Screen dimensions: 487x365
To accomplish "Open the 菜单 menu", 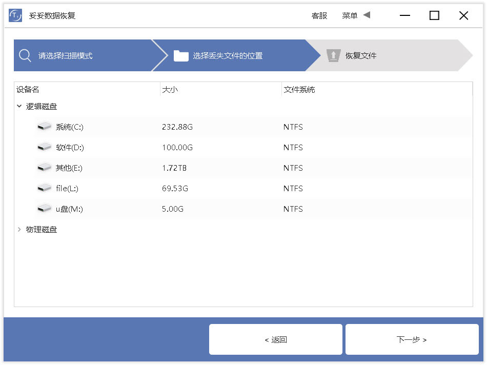I will [350, 15].
